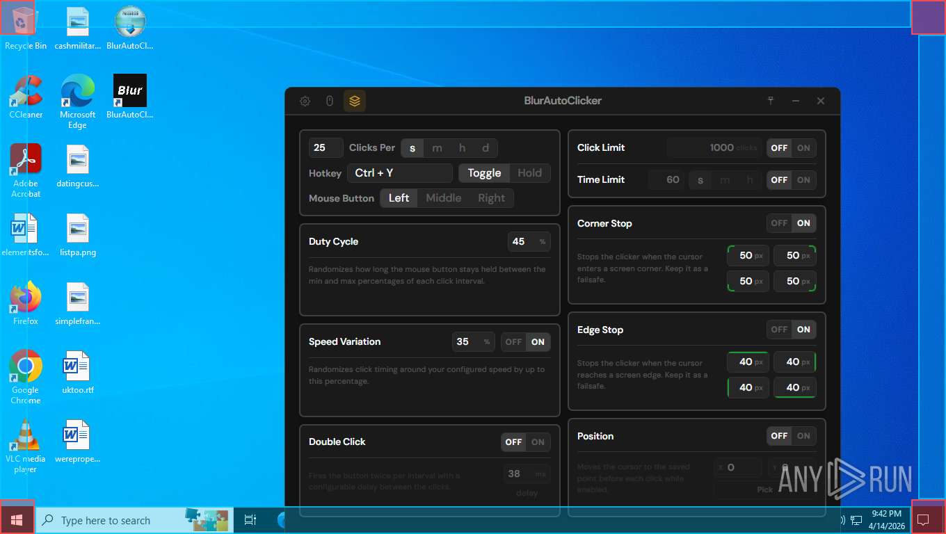
Task: Switch to the mouse icon tab
Action: pos(330,101)
